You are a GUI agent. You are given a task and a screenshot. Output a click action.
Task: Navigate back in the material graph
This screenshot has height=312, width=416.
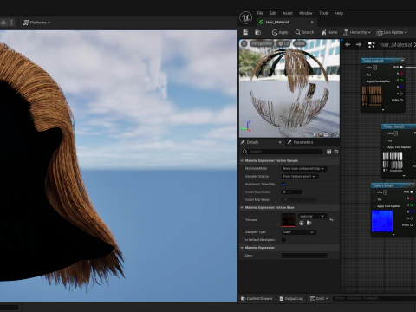pos(348,44)
